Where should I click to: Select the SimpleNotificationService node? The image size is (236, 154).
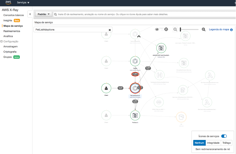pos(184,63)
